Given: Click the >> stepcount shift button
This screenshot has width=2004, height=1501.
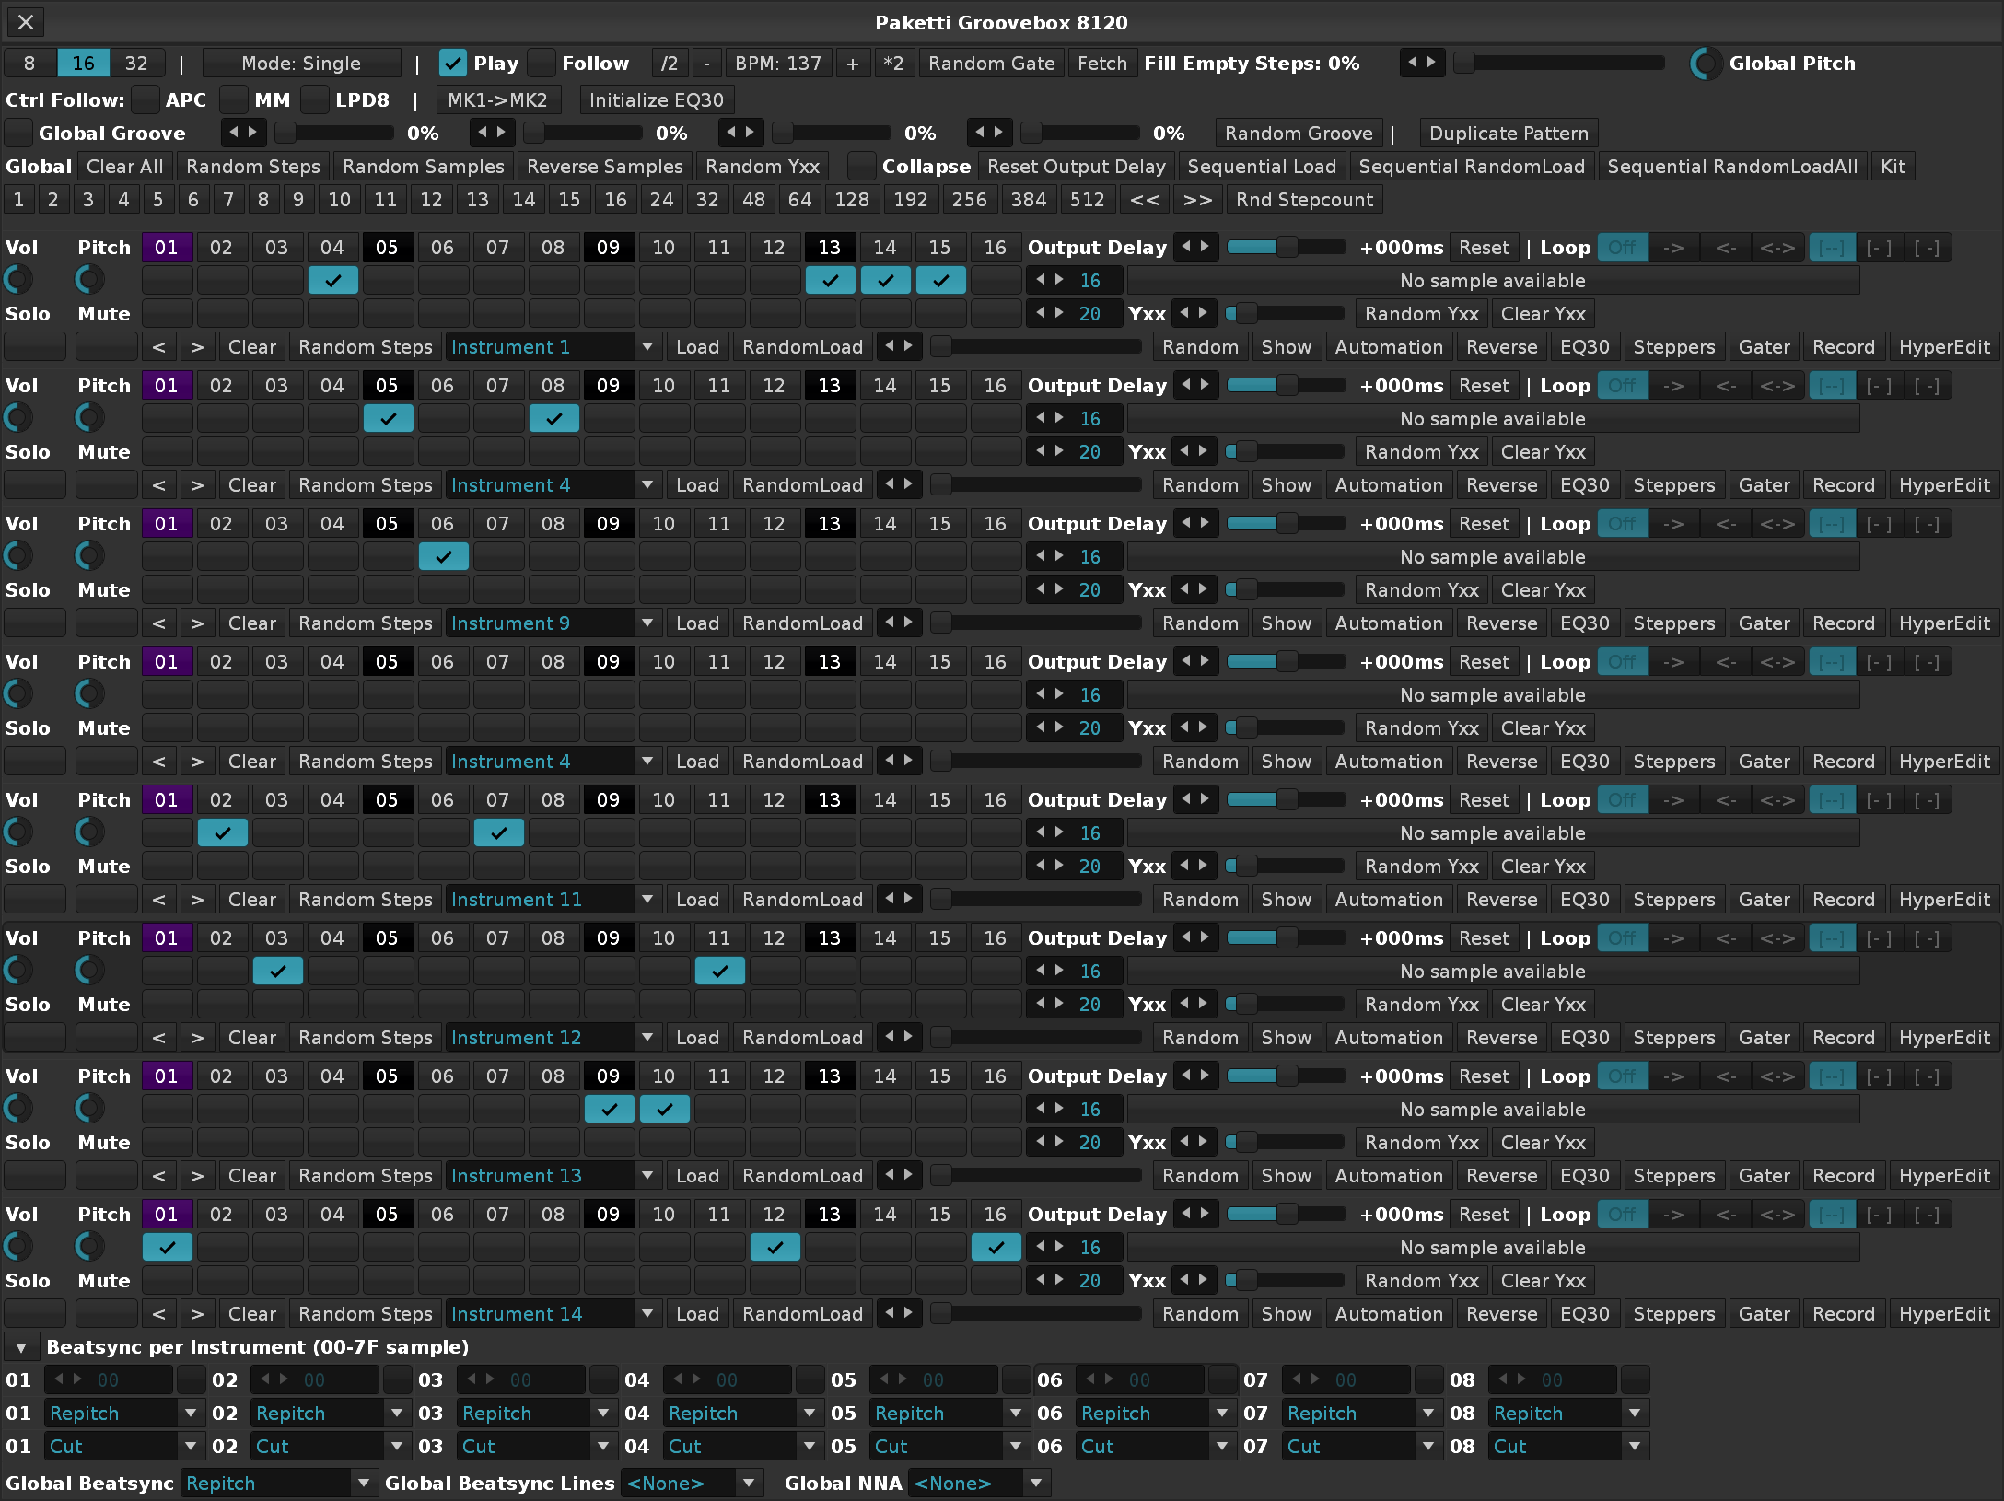Looking at the screenshot, I should pyautogui.click(x=1197, y=200).
